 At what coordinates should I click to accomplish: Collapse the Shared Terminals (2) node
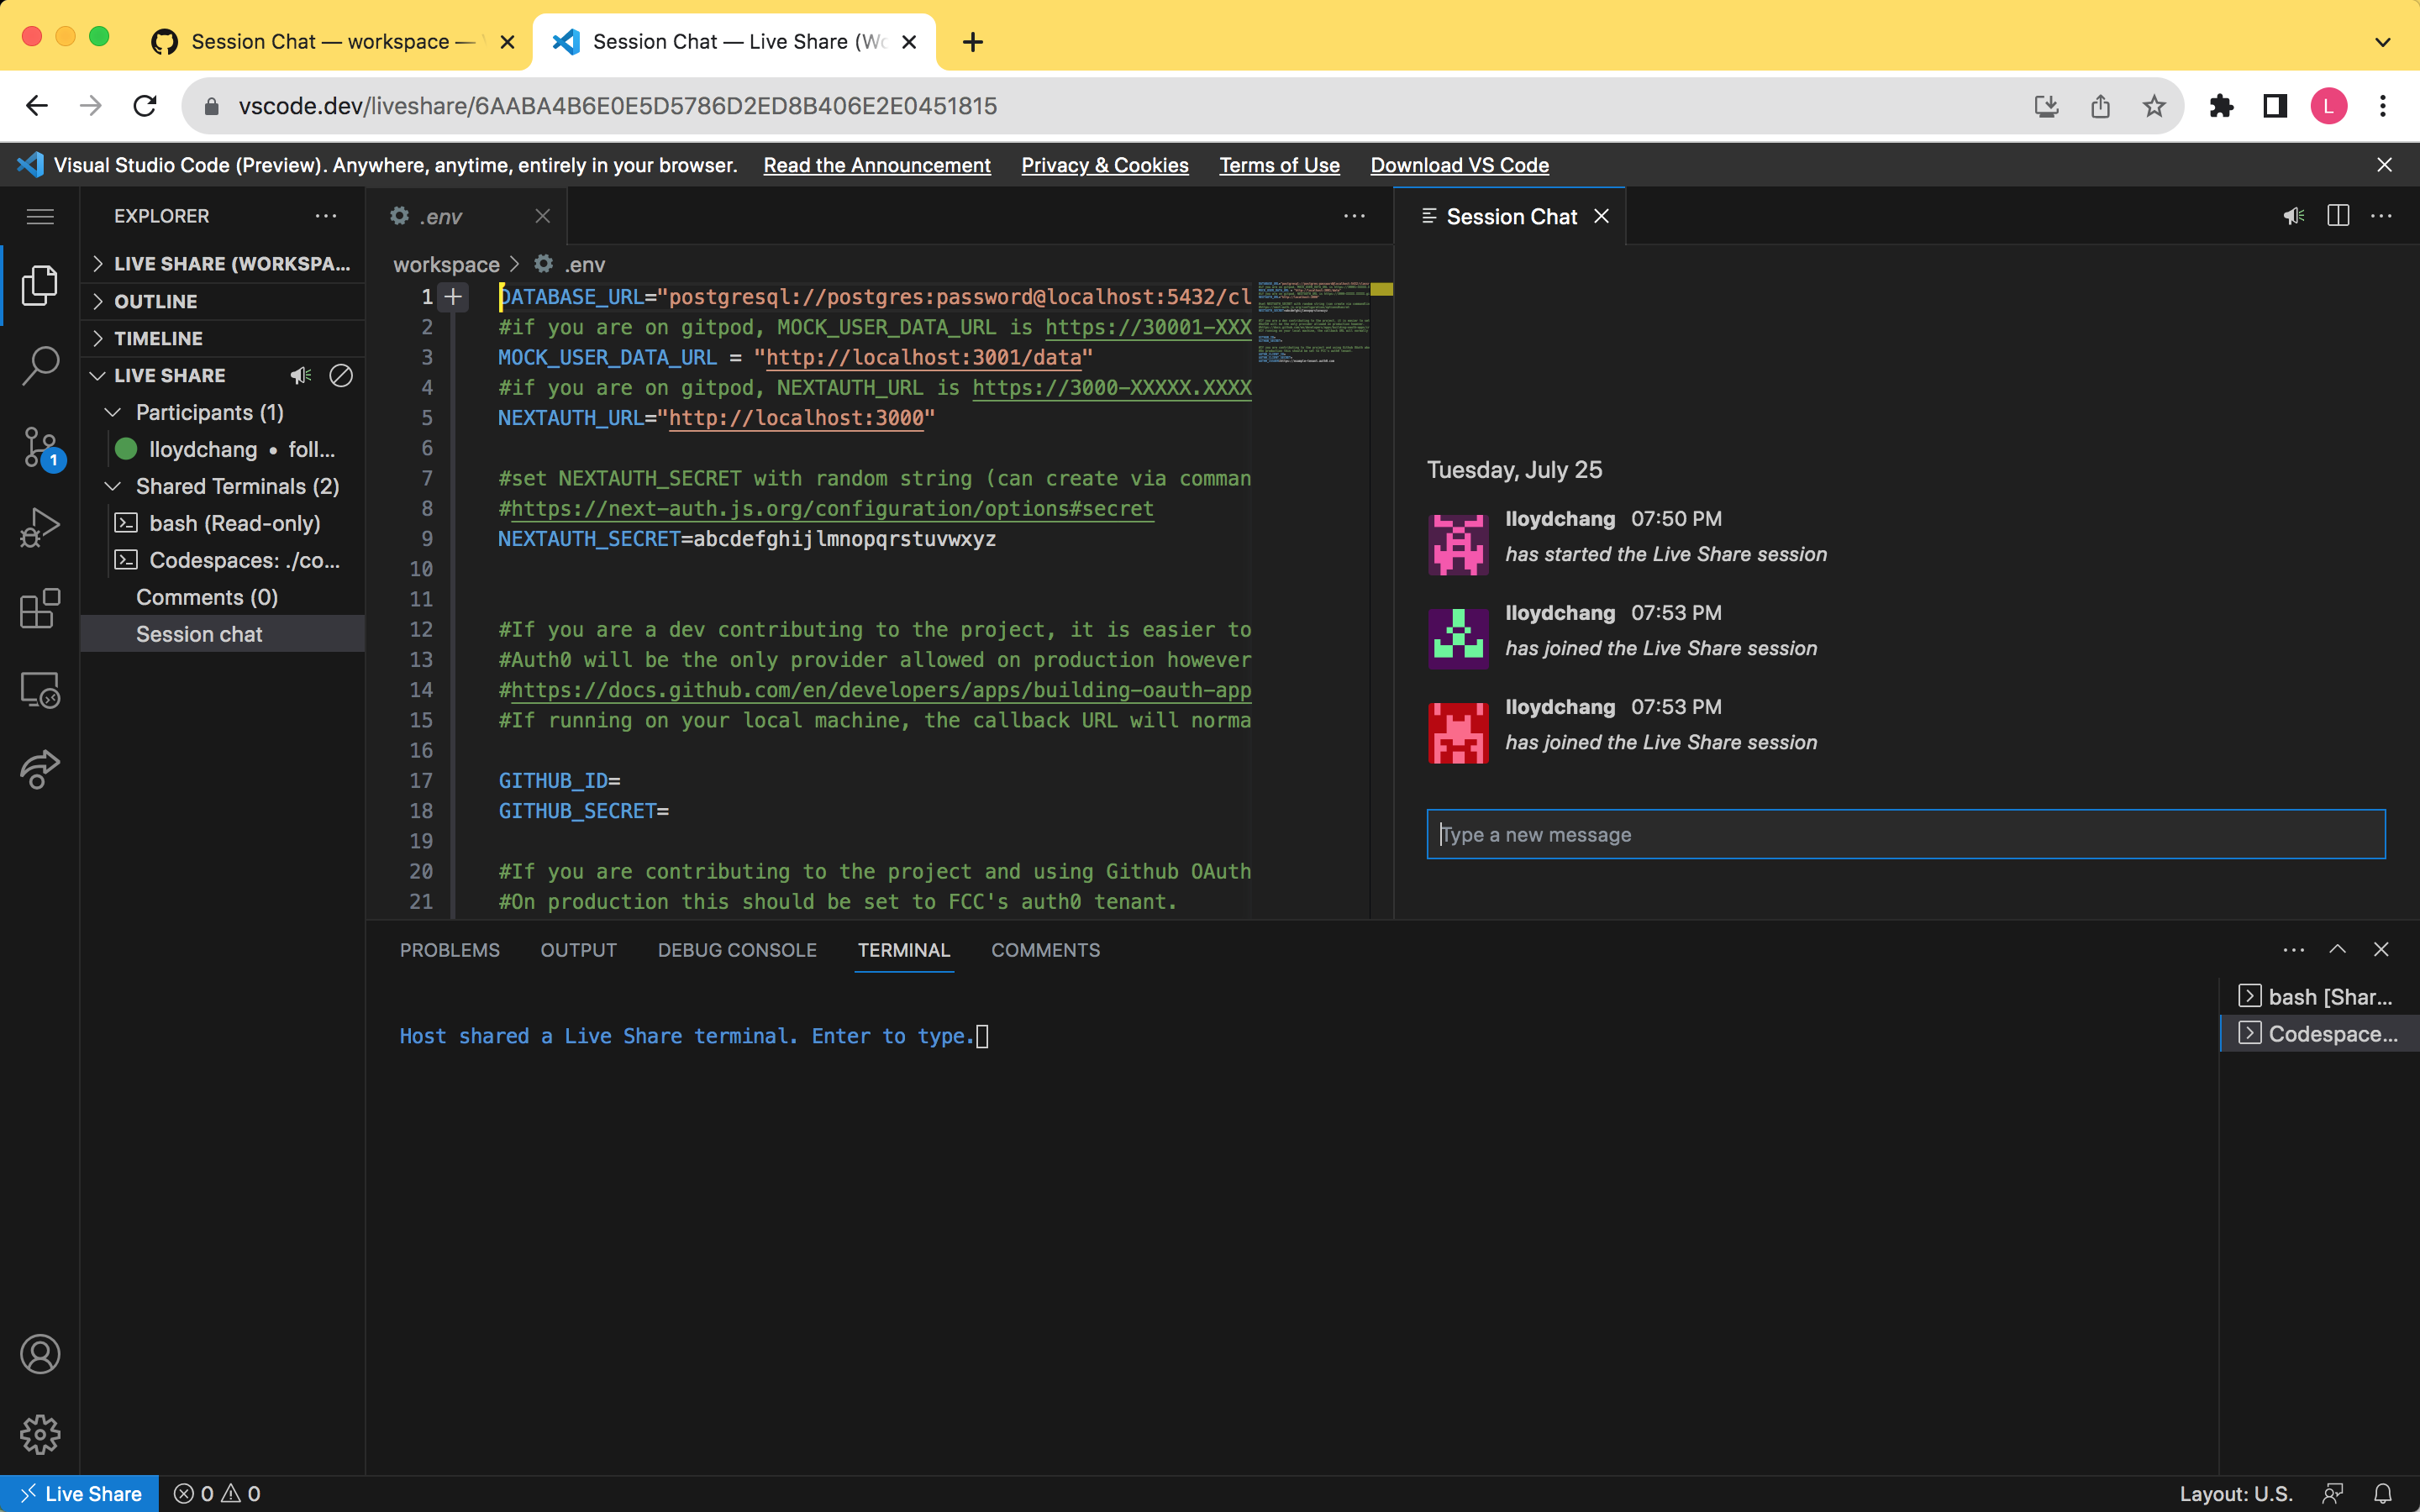pos(222,486)
